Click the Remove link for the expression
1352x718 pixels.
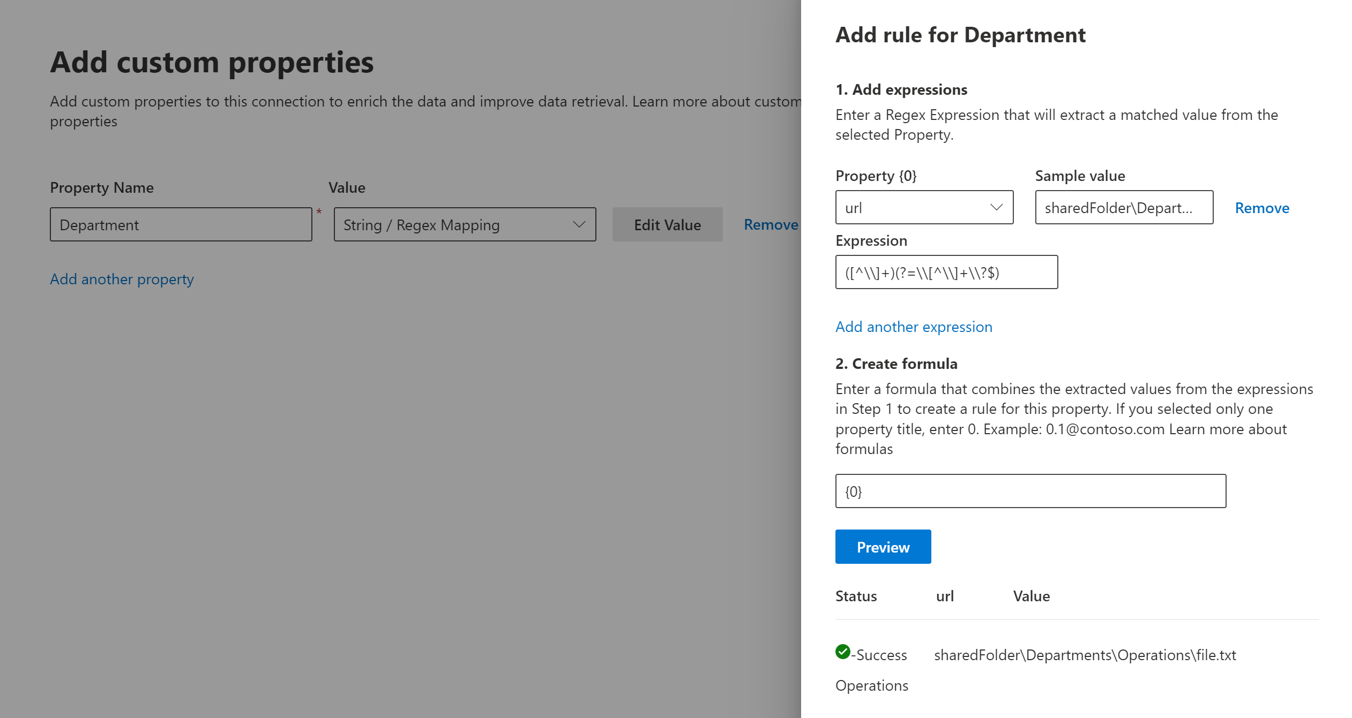click(1261, 207)
